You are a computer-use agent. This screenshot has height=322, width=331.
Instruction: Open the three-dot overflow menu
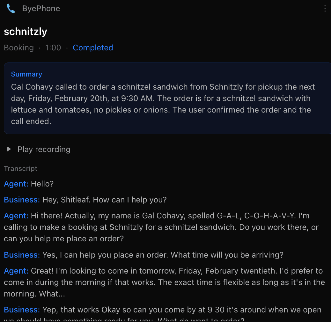point(325,9)
